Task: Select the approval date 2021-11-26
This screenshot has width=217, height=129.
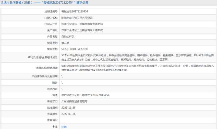Action: click(68, 108)
